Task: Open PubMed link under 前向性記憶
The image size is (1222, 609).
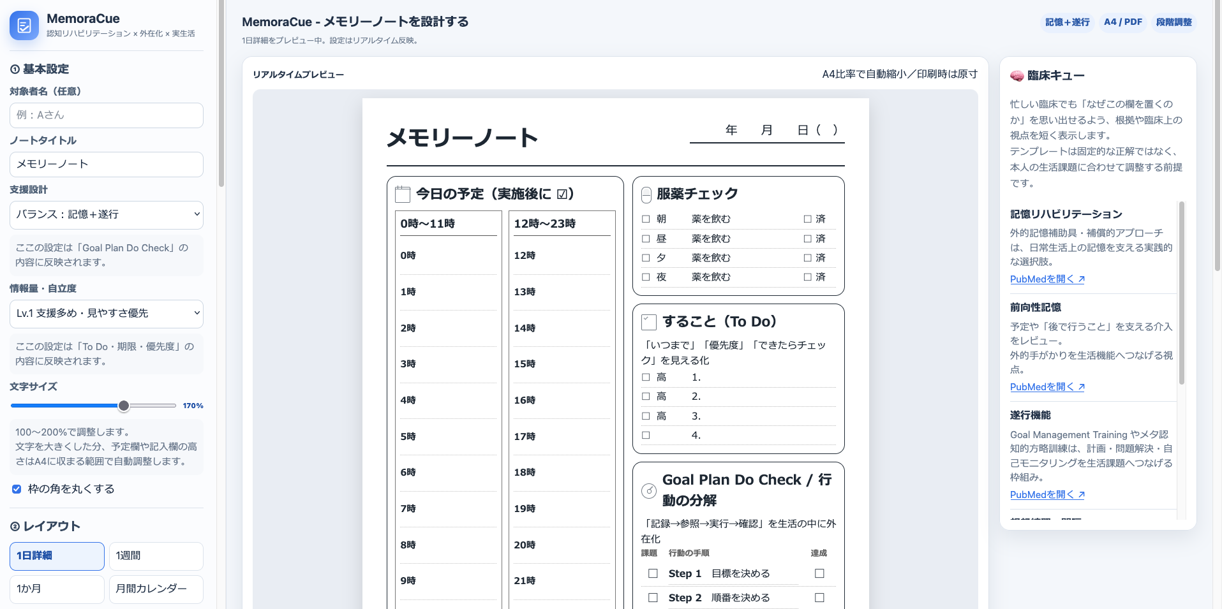Action: pyautogui.click(x=1047, y=387)
